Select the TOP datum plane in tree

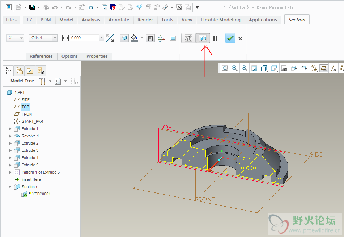coord(25,107)
